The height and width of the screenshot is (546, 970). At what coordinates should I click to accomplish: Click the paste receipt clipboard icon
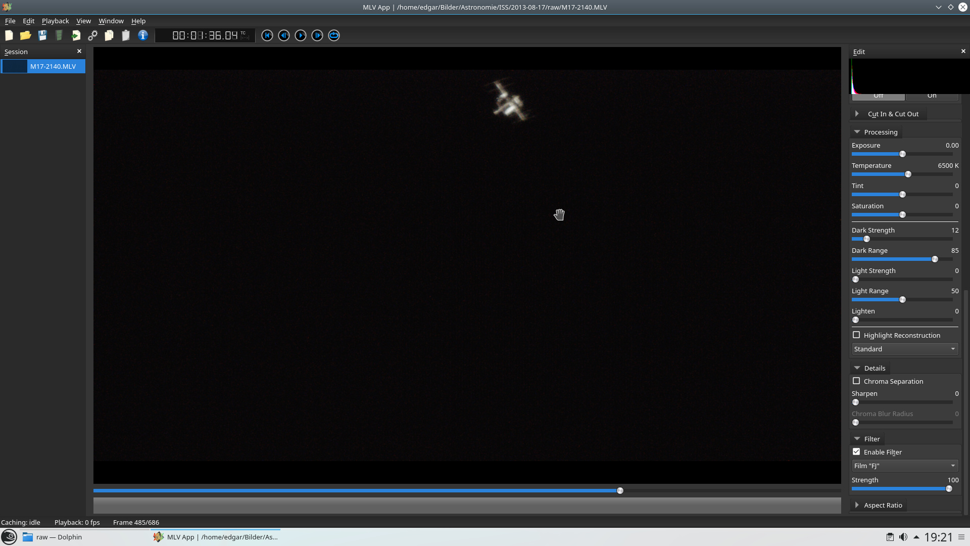click(126, 35)
